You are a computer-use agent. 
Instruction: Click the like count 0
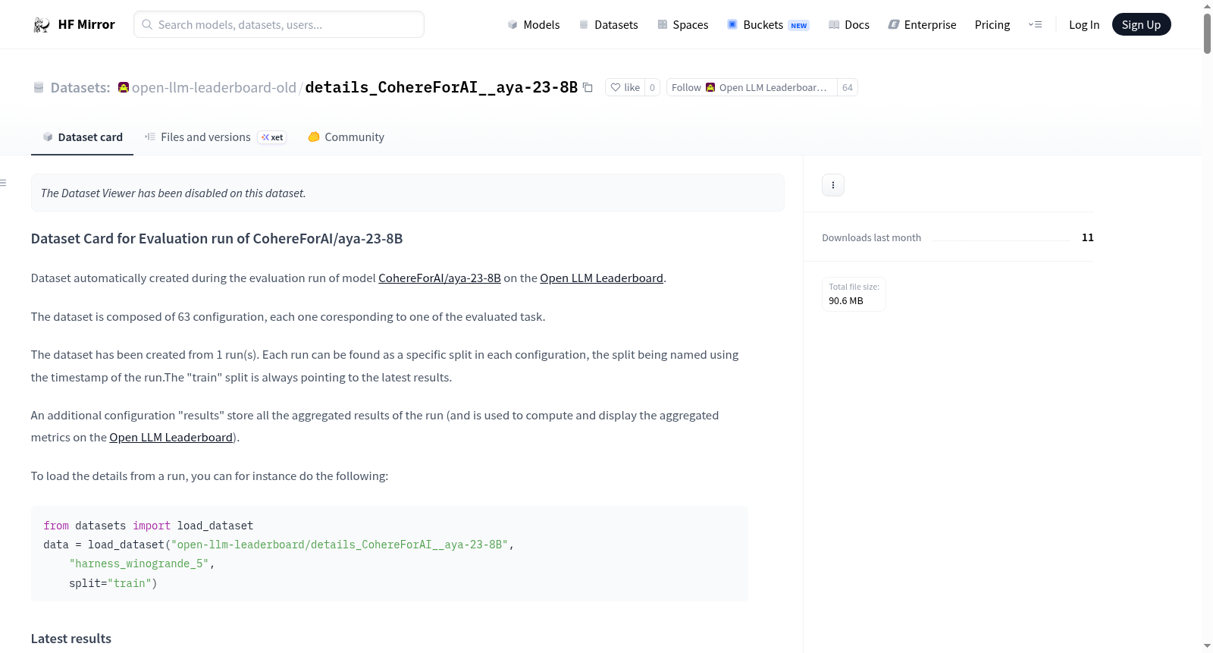[652, 87]
